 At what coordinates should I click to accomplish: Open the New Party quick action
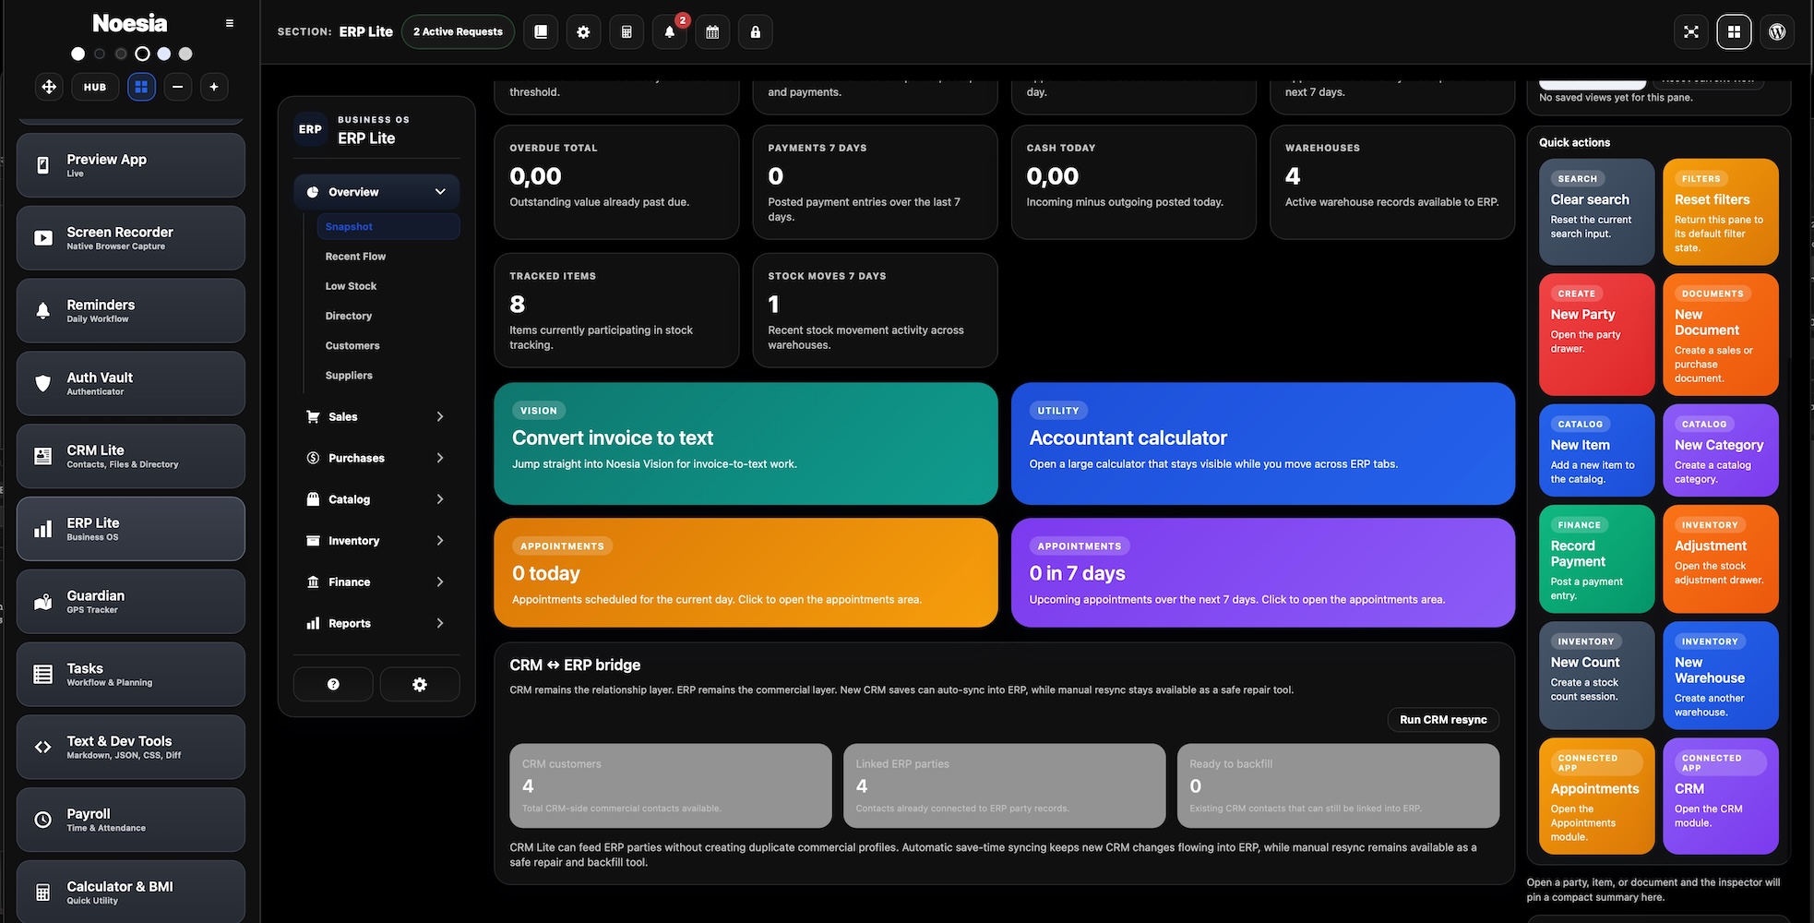coord(1596,334)
